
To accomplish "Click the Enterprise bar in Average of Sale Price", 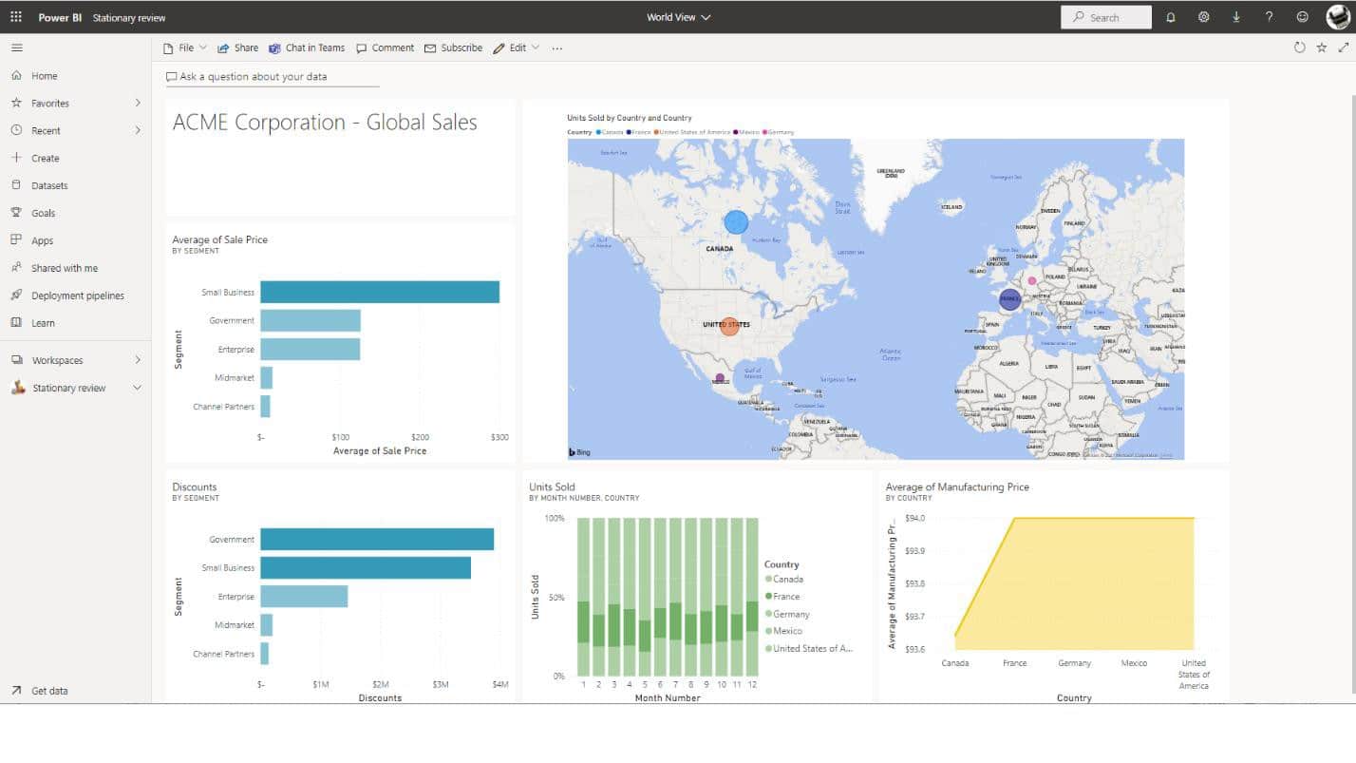I will click(x=311, y=349).
